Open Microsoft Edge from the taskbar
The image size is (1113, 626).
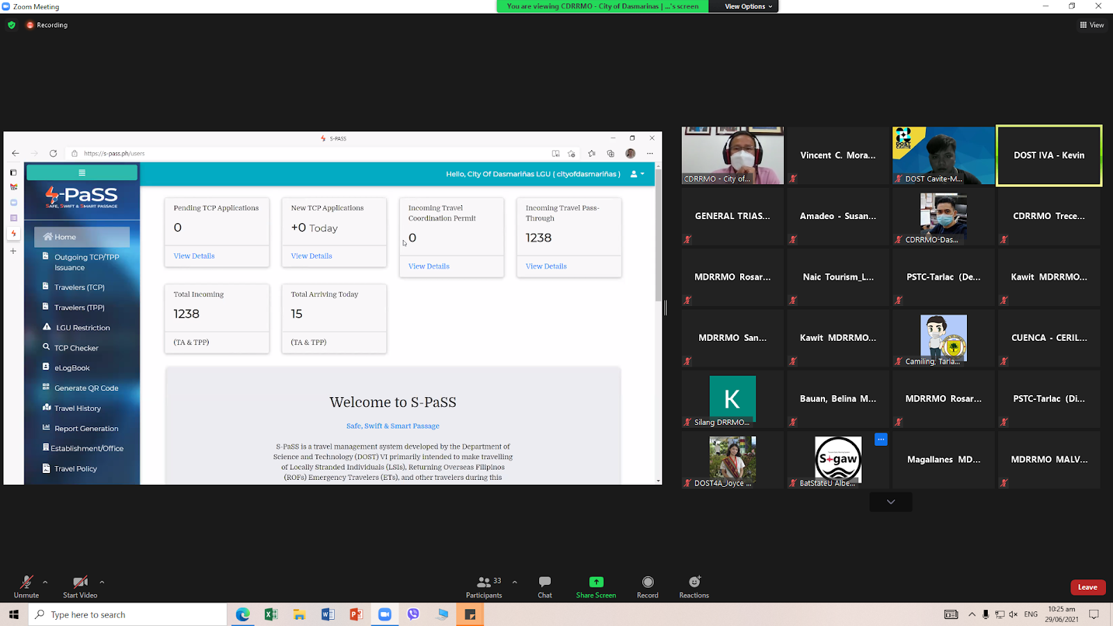click(243, 614)
